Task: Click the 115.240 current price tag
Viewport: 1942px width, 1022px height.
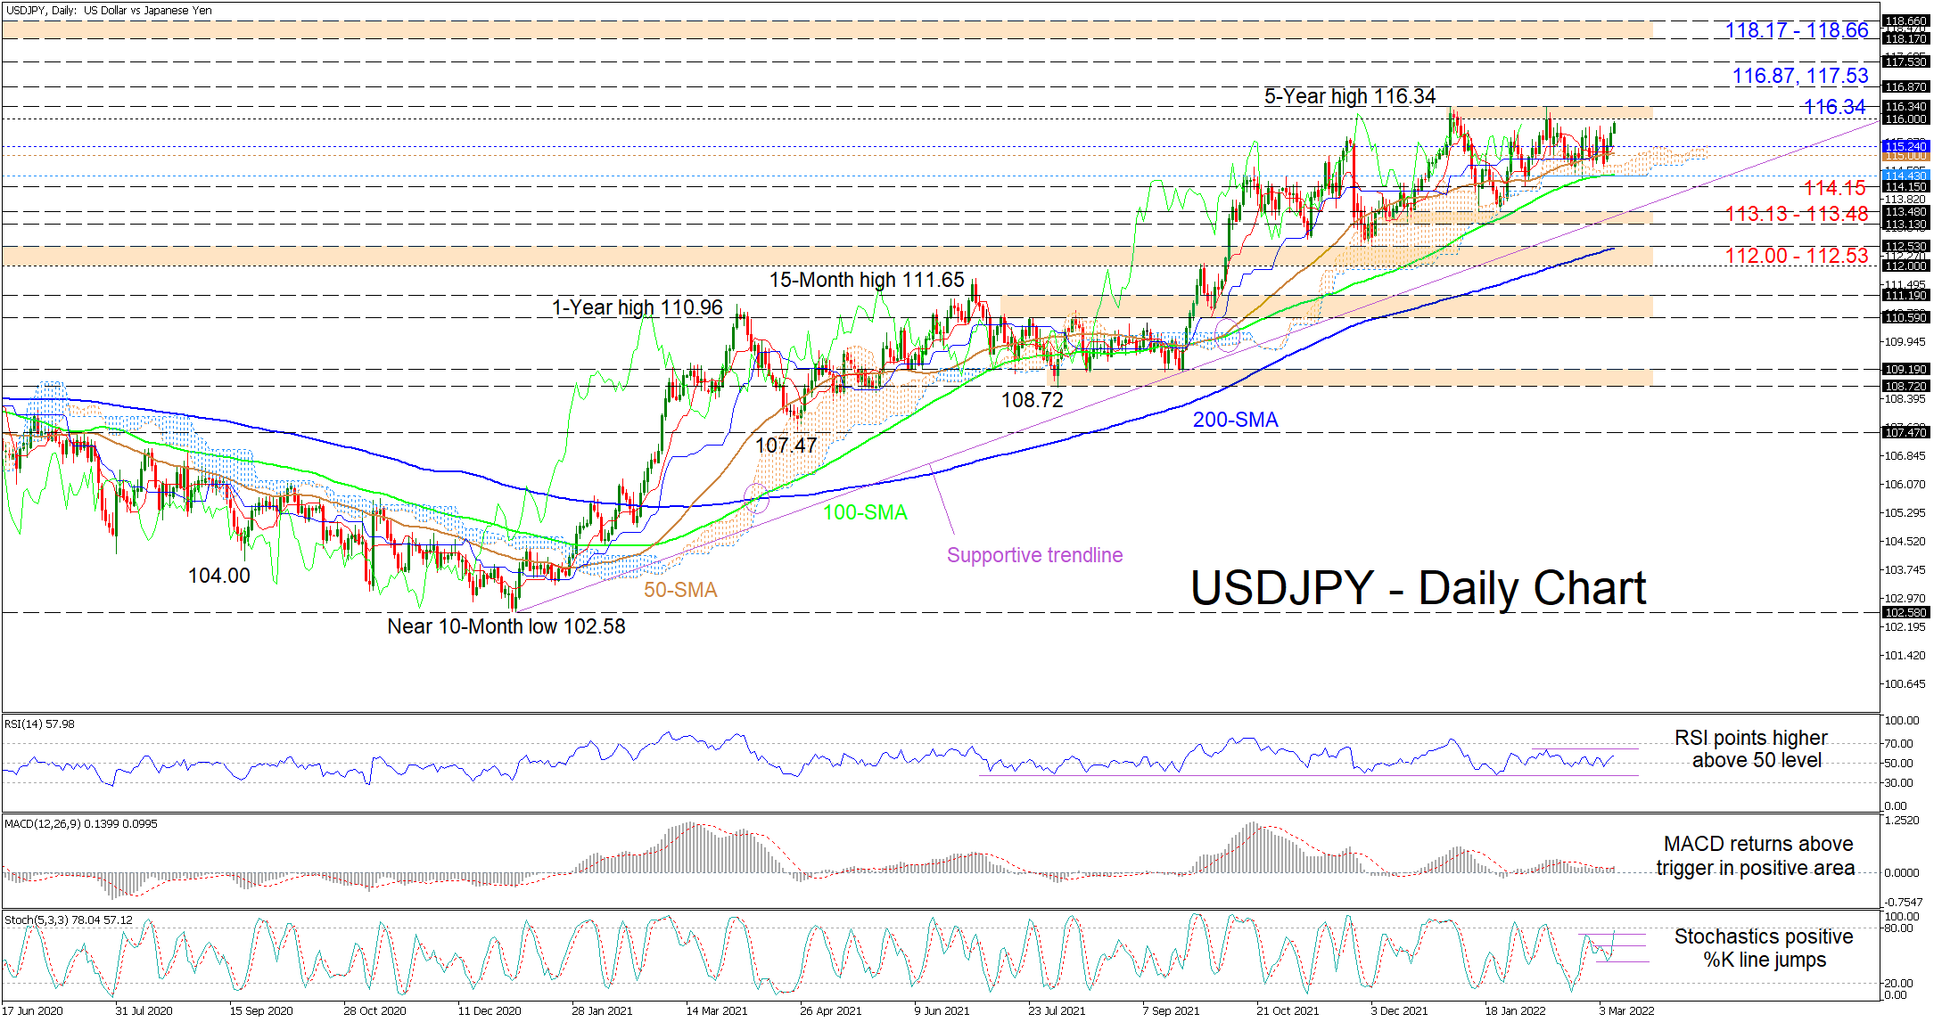Action: coord(1905,146)
